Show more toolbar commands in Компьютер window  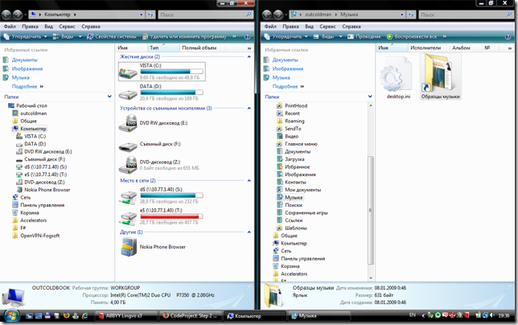[x=234, y=37]
